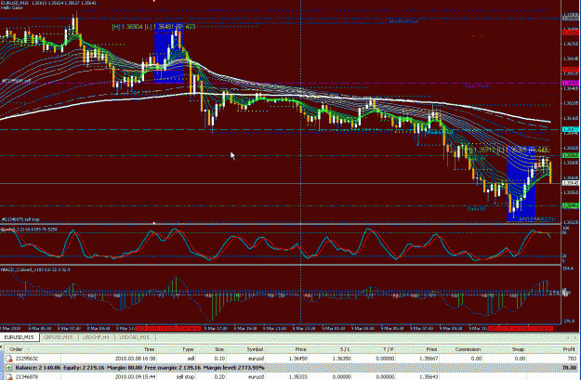Click open time 2010.03.09 15:44

click(x=135, y=376)
